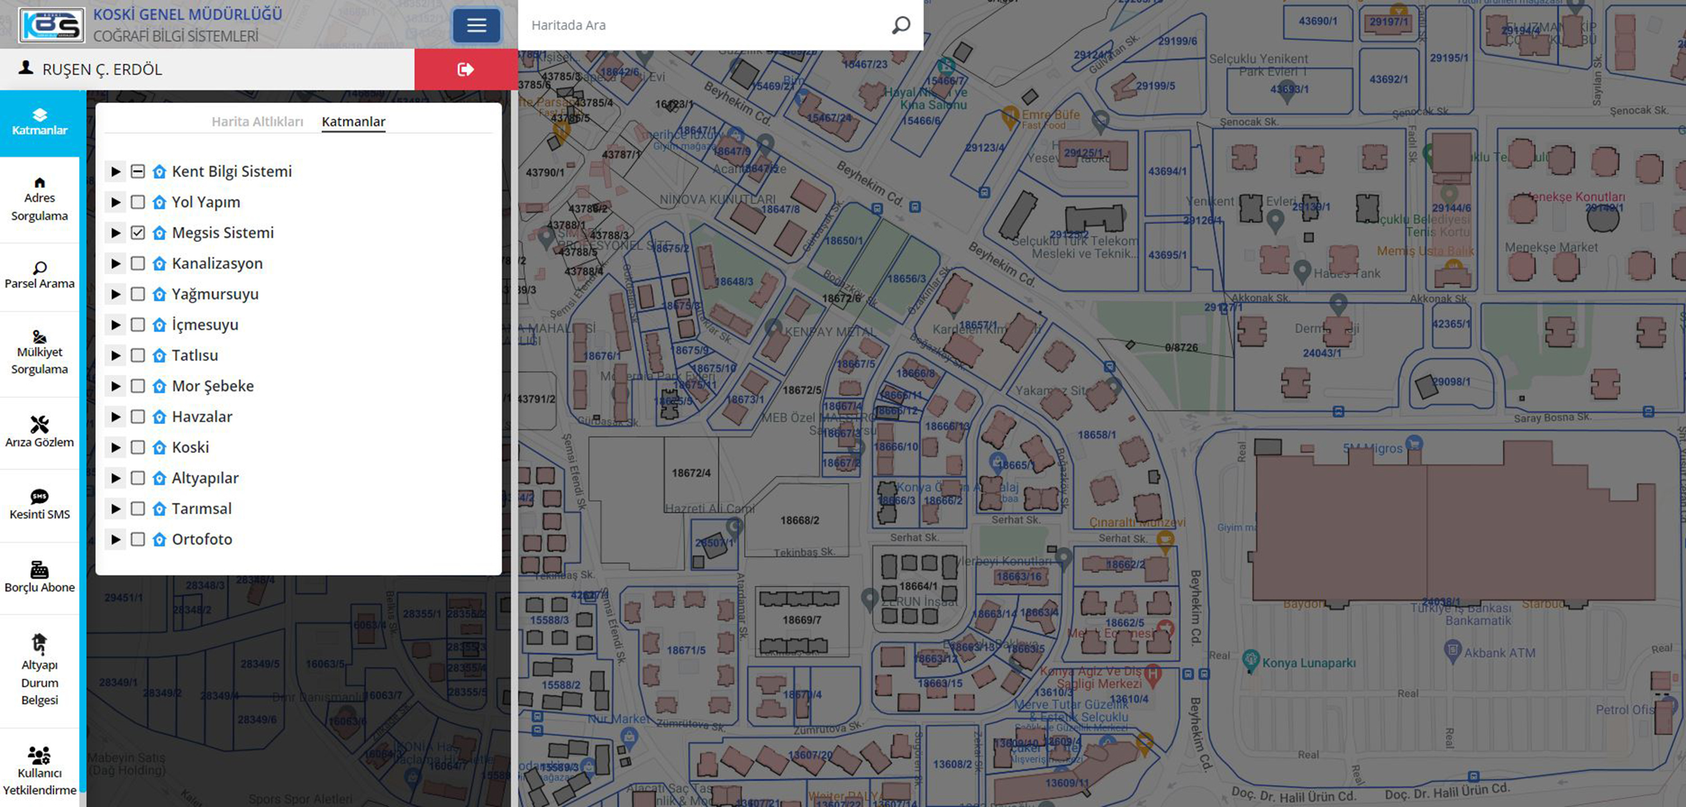Click the Haritada Ara search field
Viewport: 1686px width, 807px height.
pos(707,26)
